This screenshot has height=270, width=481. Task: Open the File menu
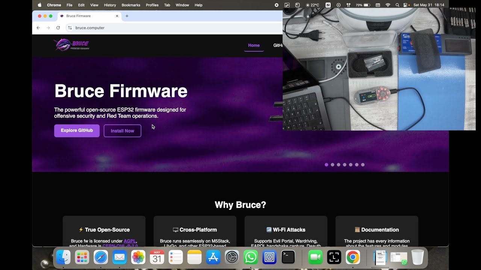coord(70,5)
